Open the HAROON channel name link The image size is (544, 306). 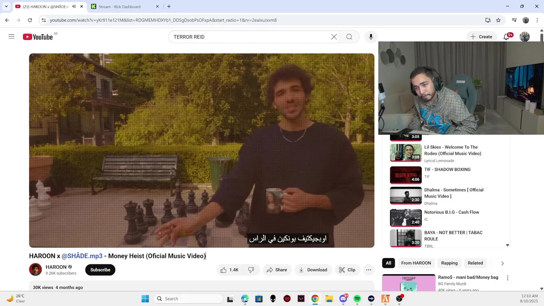tap(56, 267)
